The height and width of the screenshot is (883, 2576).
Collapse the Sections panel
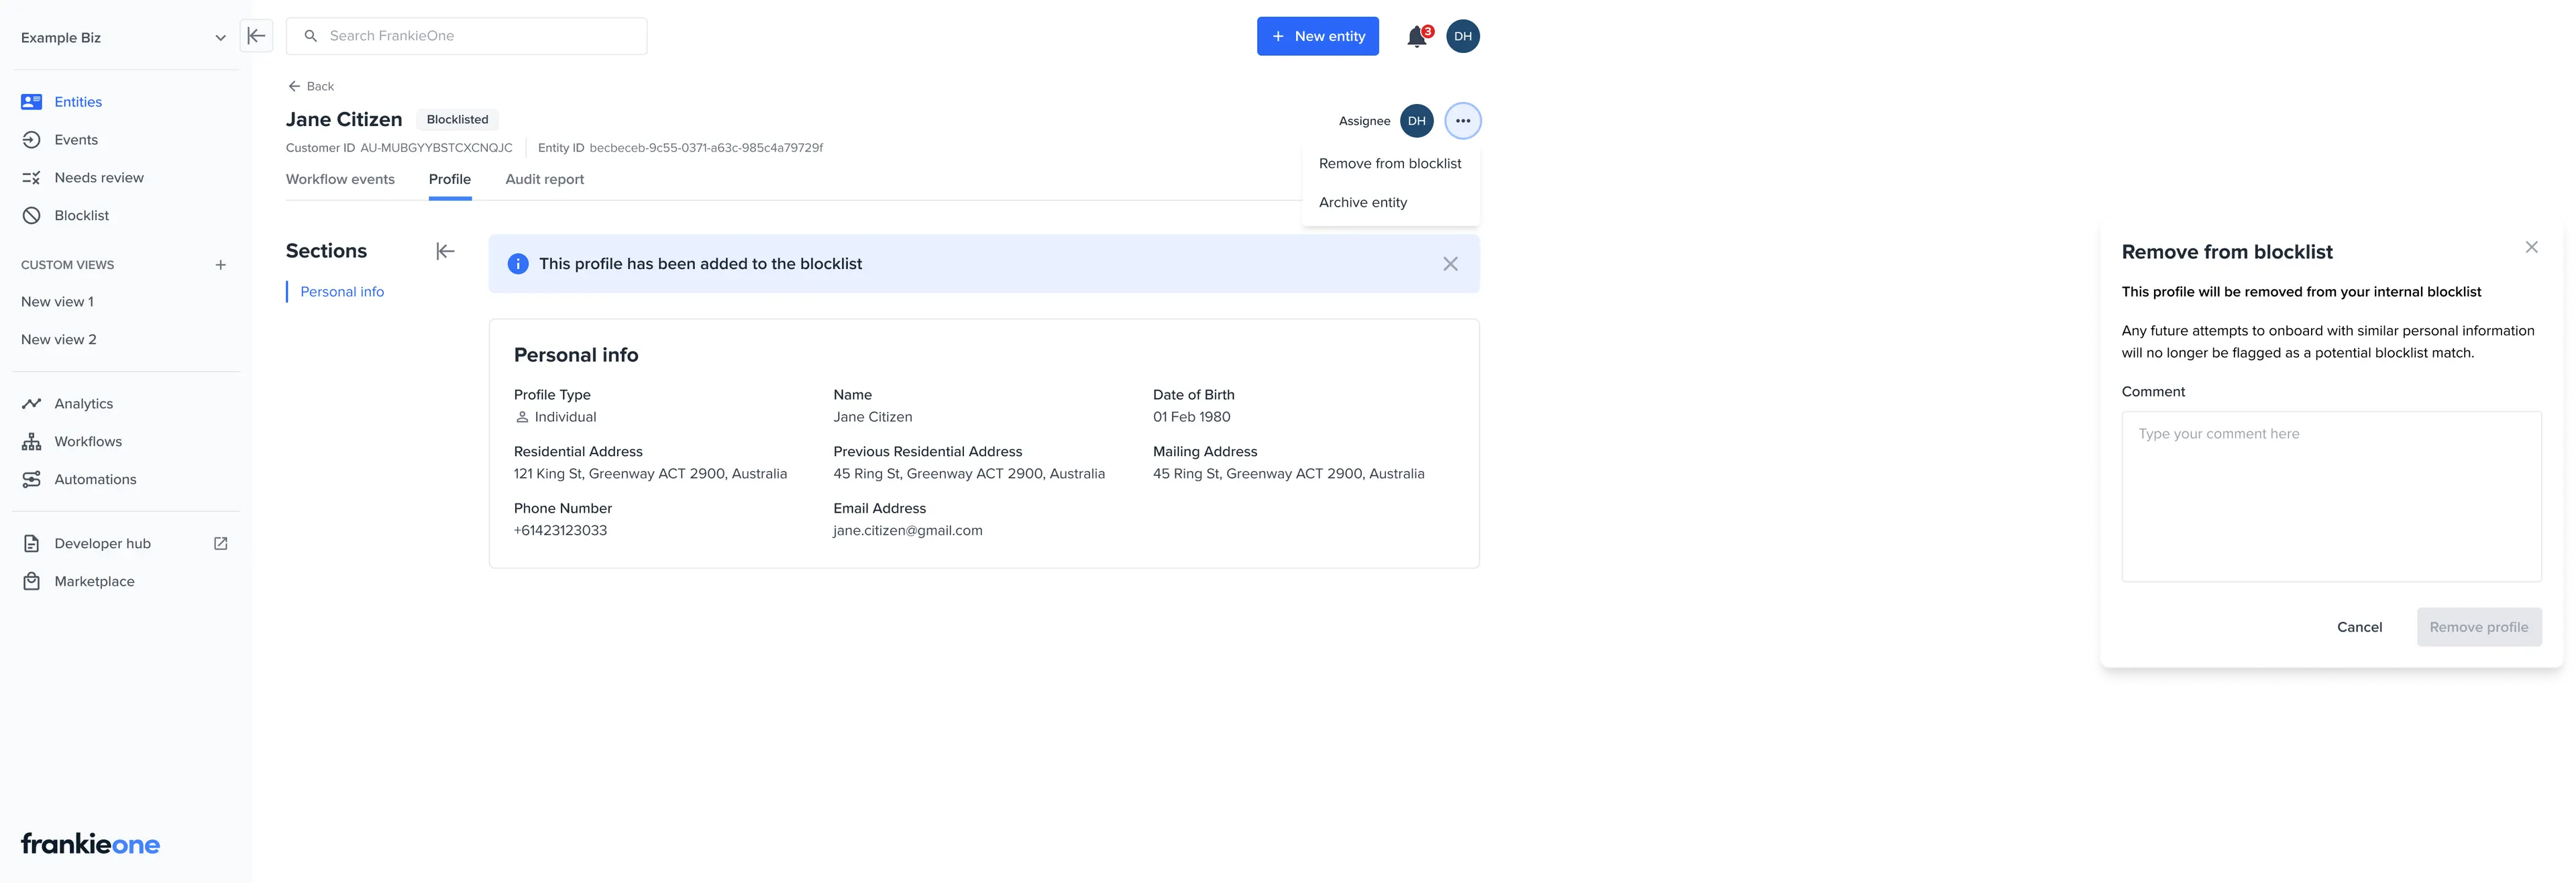(x=445, y=251)
